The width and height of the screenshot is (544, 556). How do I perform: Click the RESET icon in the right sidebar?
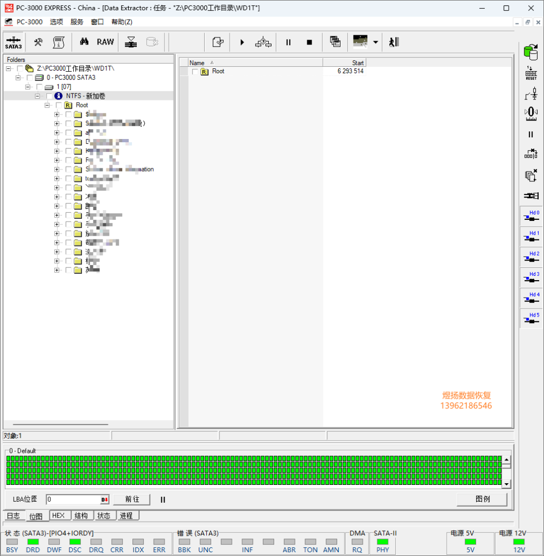tap(531, 73)
